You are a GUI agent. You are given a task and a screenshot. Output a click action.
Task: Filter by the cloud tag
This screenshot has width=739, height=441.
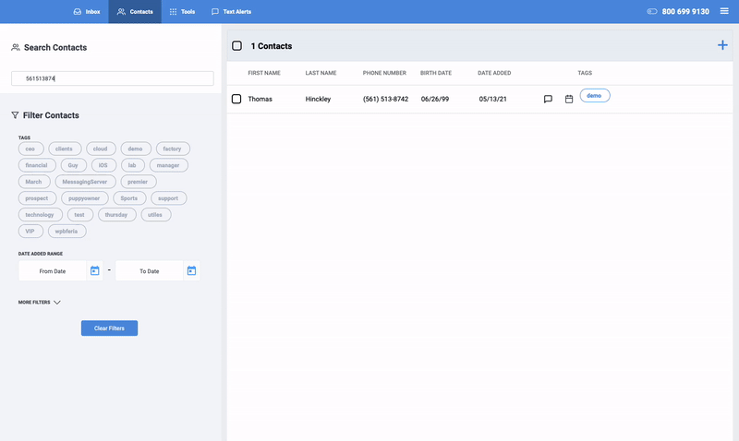click(101, 149)
